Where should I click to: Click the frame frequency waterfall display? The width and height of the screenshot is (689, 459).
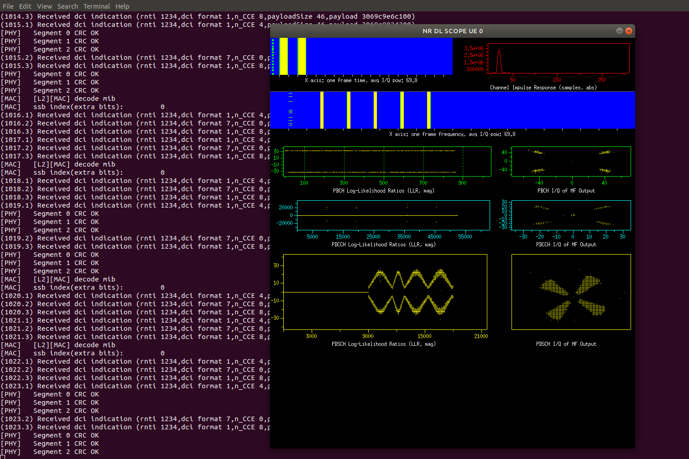tap(452, 110)
